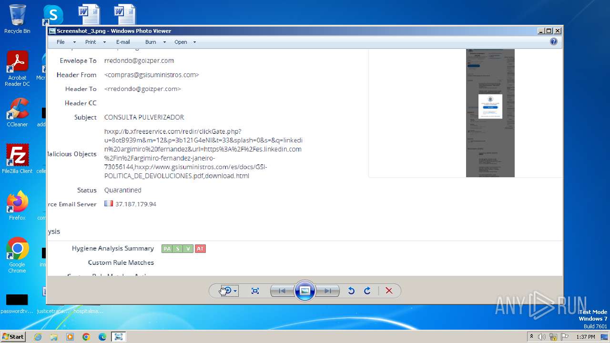
Task: Open the zoom level dropdown arrow
Action: coord(235,291)
